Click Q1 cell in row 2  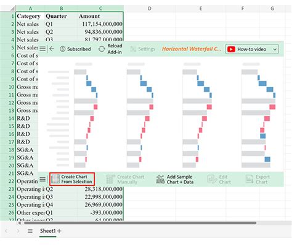pyautogui.click(x=61, y=24)
